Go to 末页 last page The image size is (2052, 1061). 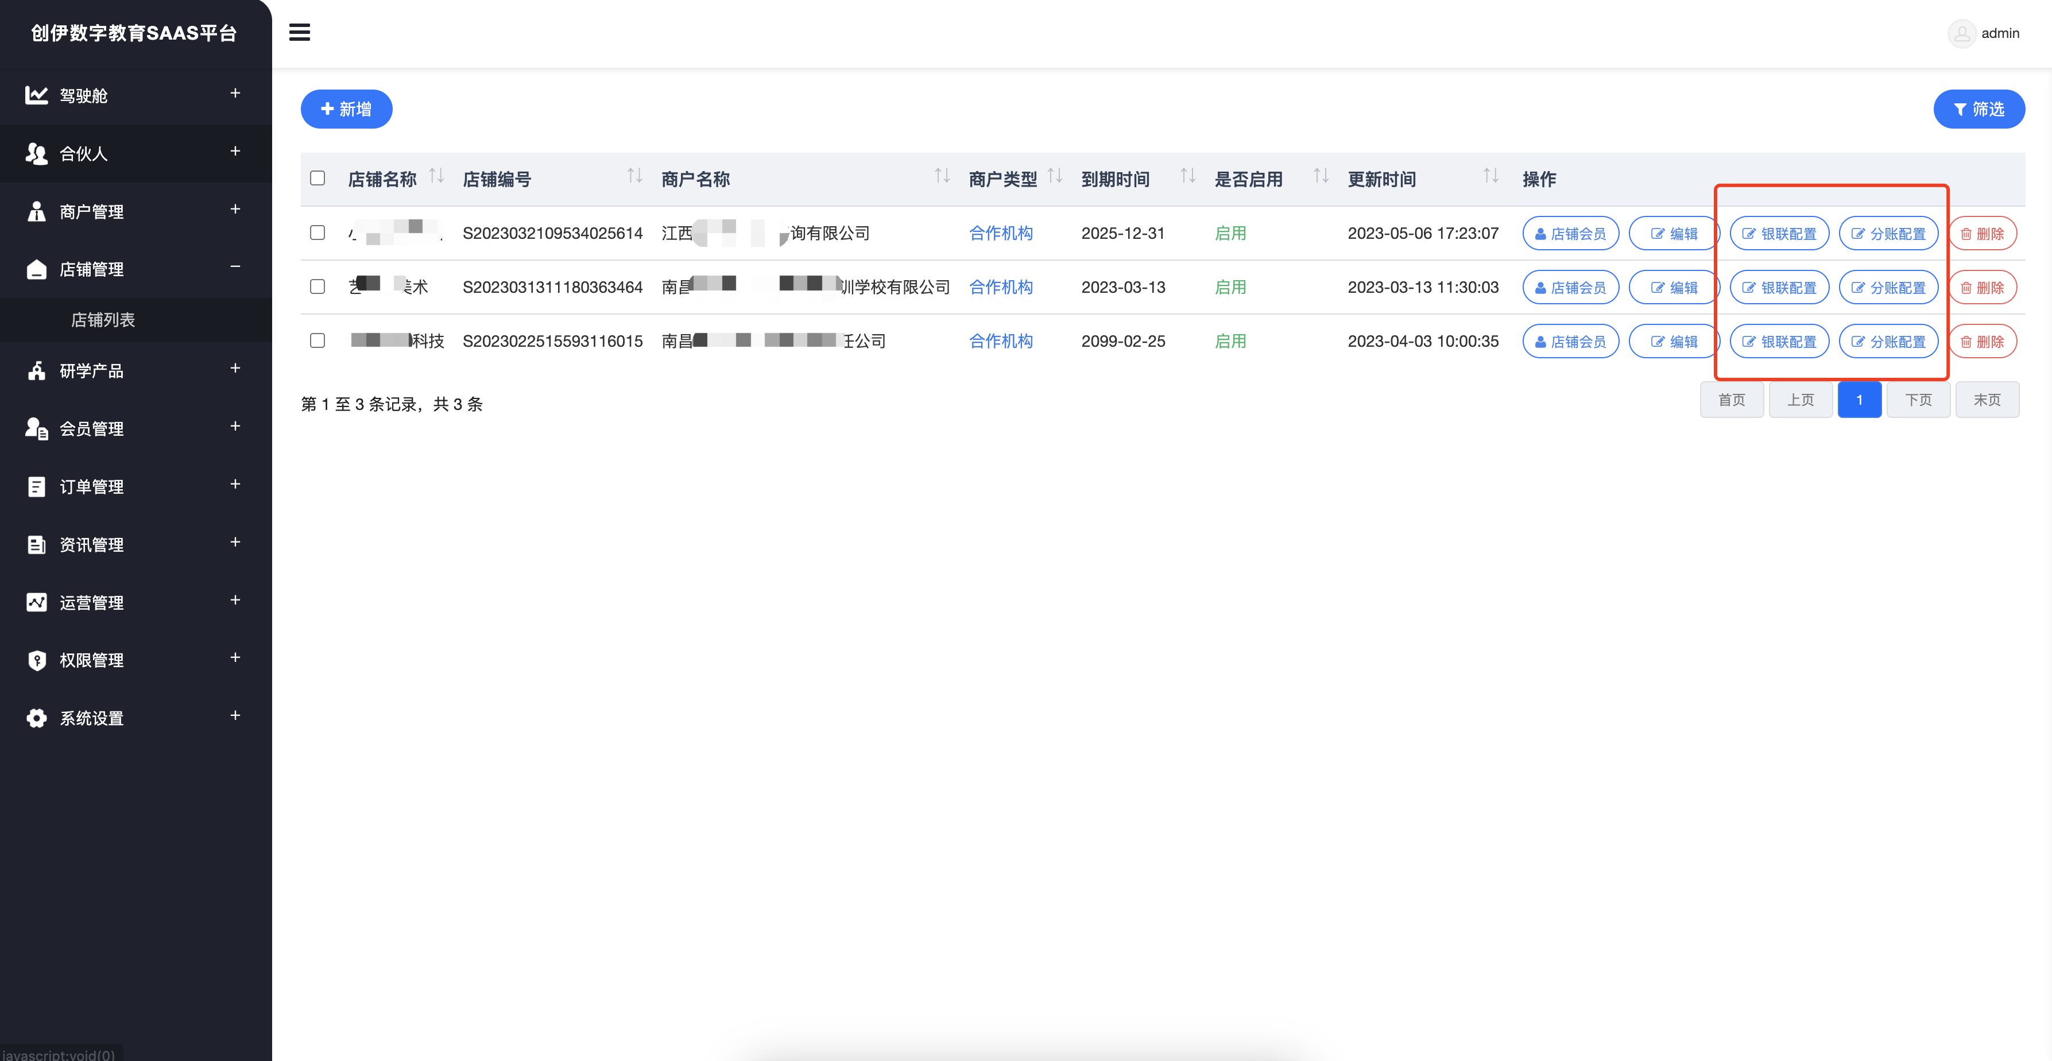(x=1987, y=400)
